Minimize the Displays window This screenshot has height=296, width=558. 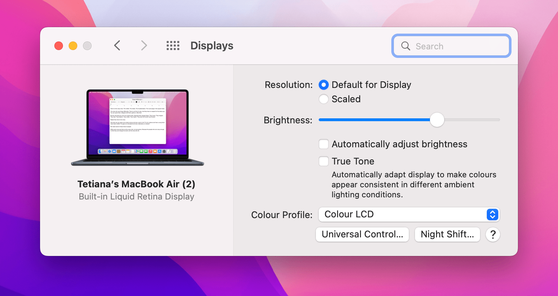coord(73,46)
